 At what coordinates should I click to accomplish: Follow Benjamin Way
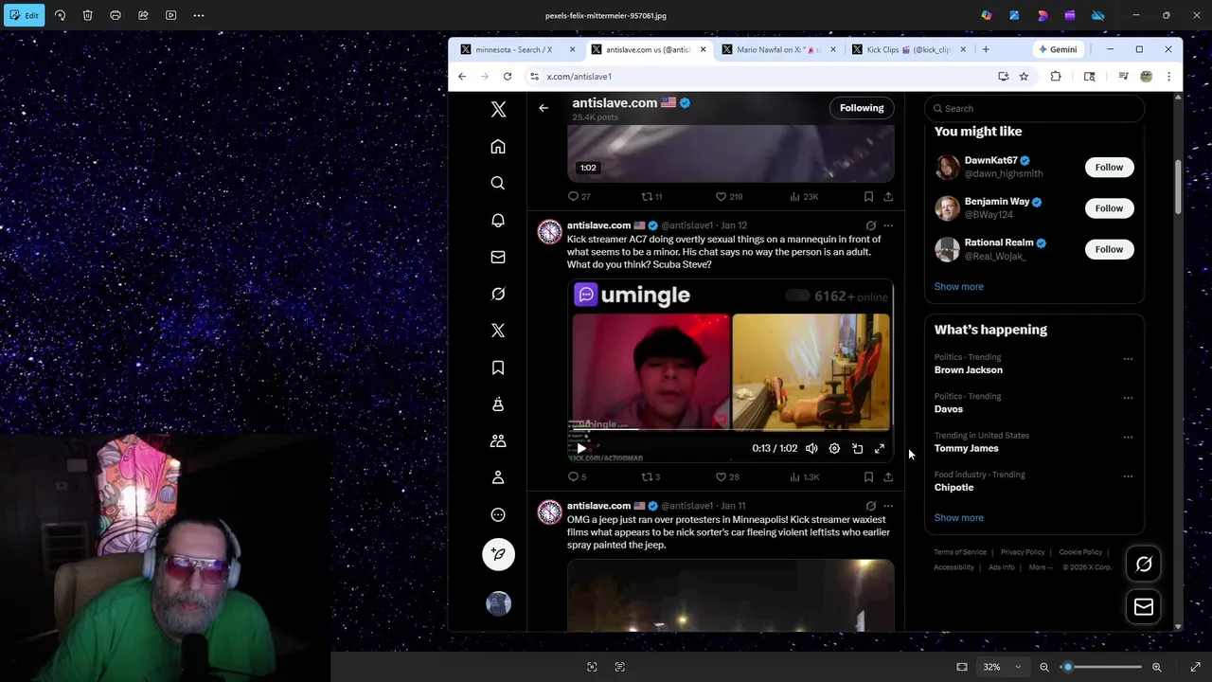1109,208
